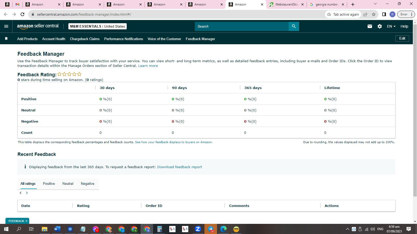Click the 'Order ID' column header
The image size is (417, 234).
click(154, 206)
